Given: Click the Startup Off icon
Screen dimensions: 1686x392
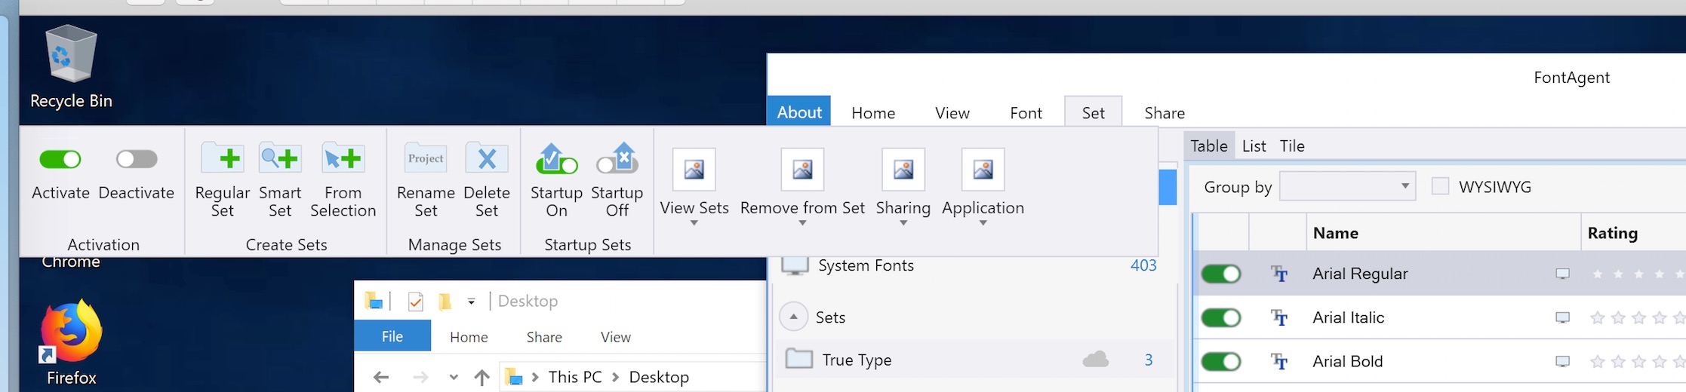Looking at the screenshot, I should 617,160.
